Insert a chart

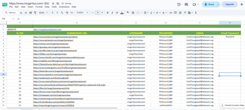pyautogui.click(x=180, y=13)
